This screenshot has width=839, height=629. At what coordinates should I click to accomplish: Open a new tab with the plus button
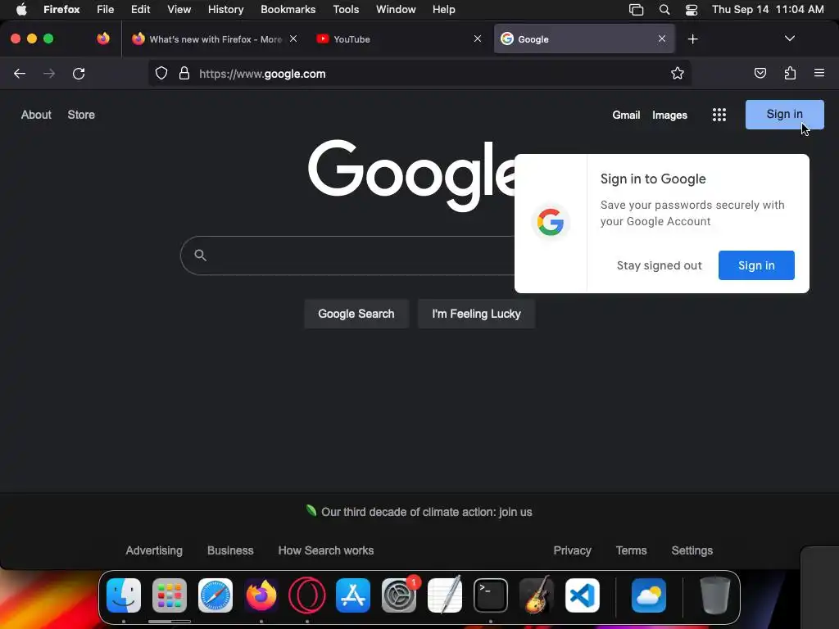[693, 39]
